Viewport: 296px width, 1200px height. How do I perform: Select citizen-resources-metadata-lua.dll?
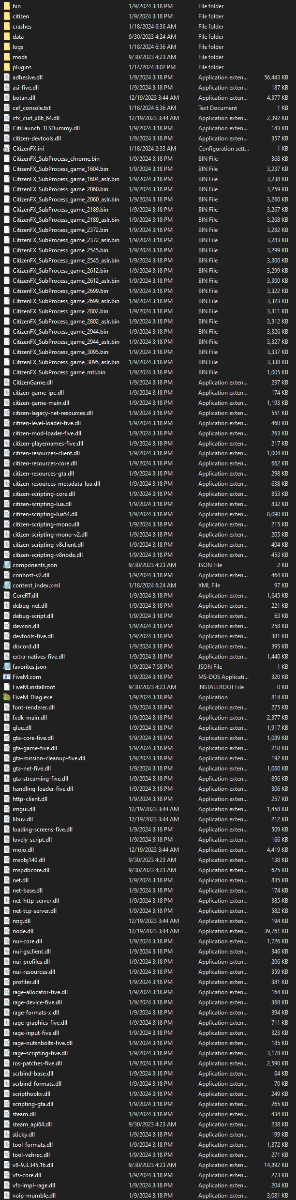[x=57, y=483]
